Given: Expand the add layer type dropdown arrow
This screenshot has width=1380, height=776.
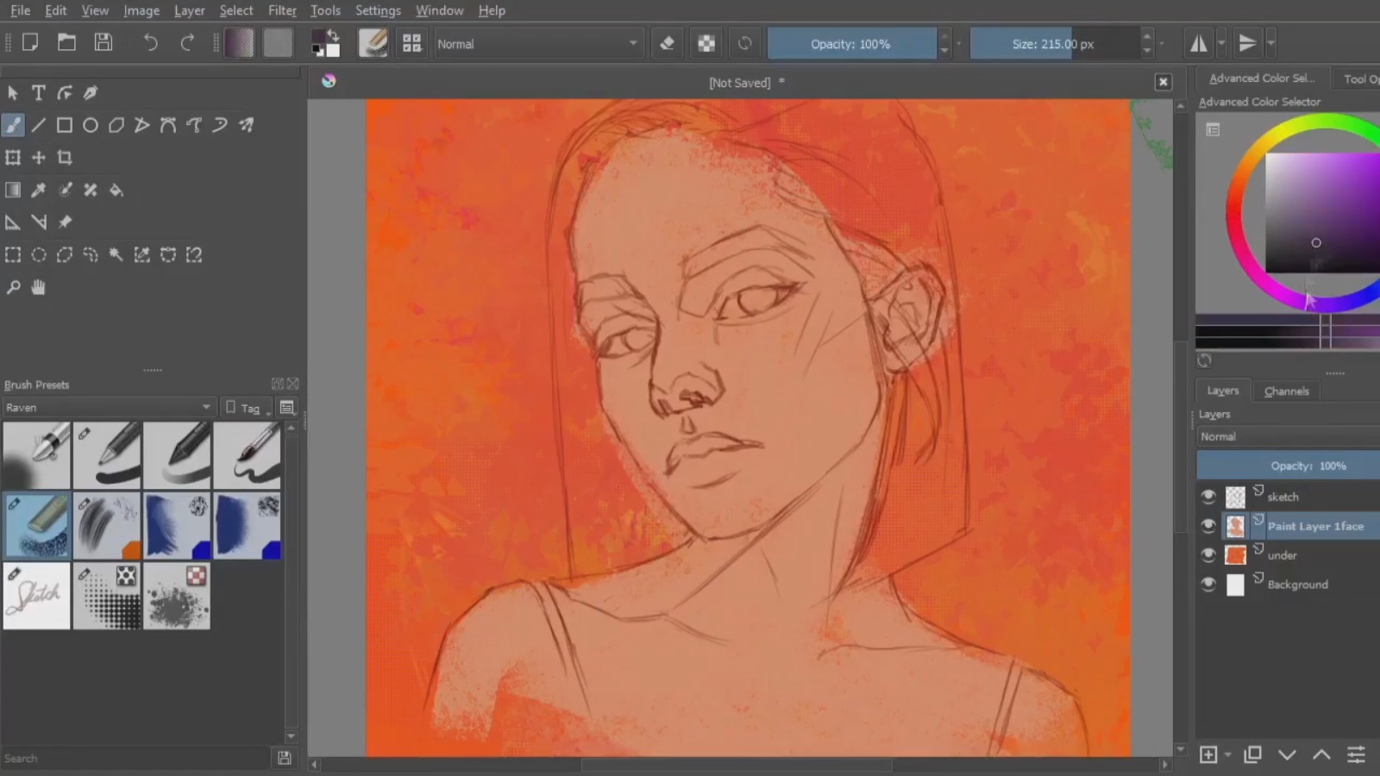Looking at the screenshot, I should [1227, 755].
